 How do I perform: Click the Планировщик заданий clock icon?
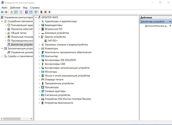pos(9,25)
